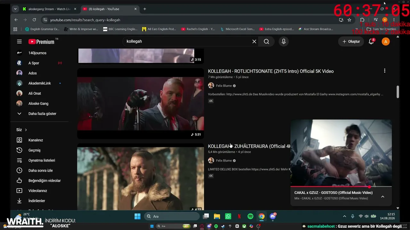This screenshot has width=410, height=230.
Task: Open the Windows Start menu
Action: click(137, 216)
